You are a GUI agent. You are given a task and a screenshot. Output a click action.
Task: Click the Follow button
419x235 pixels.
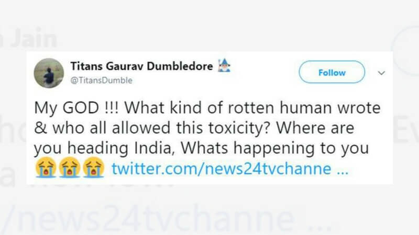click(x=332, y=72)
